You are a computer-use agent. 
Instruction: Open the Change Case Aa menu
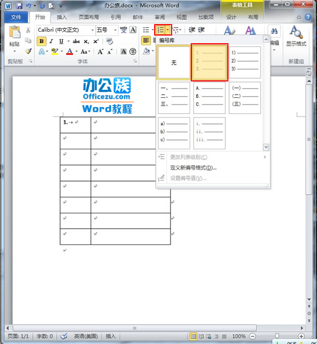[x=84, y=52]
